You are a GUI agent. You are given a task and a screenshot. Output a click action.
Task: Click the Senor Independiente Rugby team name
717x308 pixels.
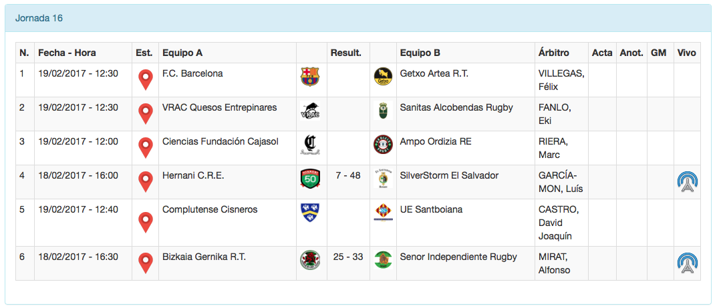458,257
